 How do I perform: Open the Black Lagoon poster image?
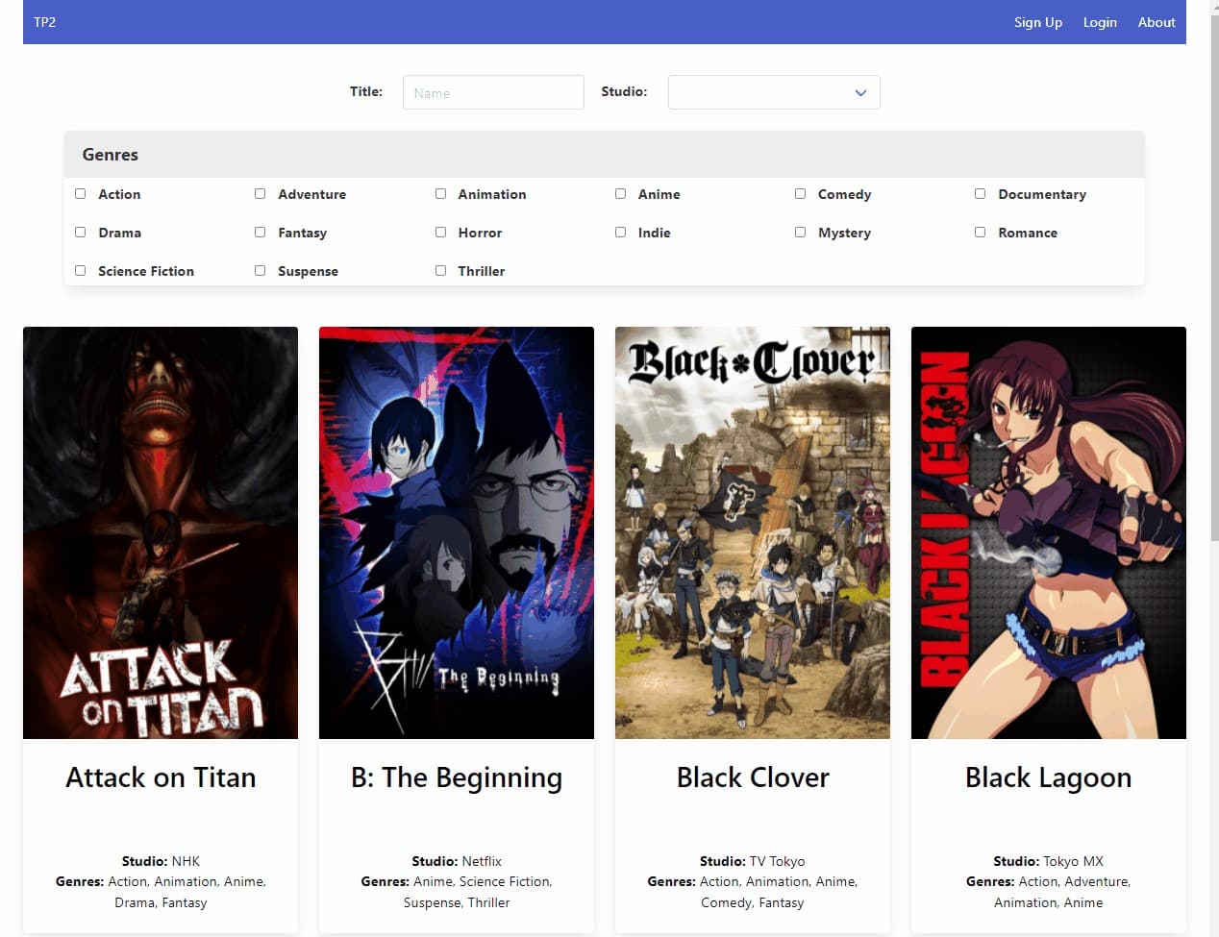(x=1049, y=532)
